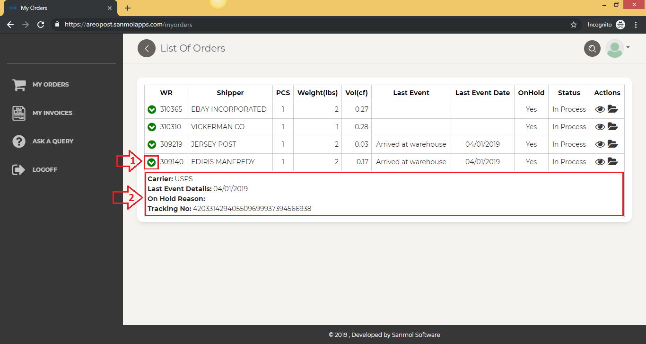Click Arrived at warehouse for order 309219
This screenshot has height=344, width=646.
(411, 144)
